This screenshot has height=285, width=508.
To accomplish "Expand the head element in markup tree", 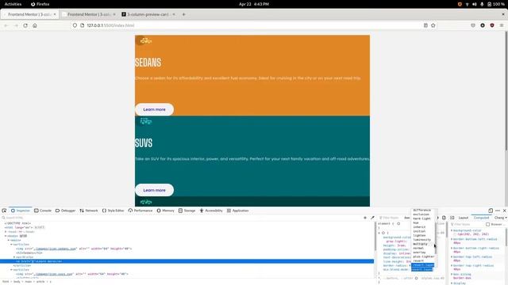I will (x=6, y=232).
